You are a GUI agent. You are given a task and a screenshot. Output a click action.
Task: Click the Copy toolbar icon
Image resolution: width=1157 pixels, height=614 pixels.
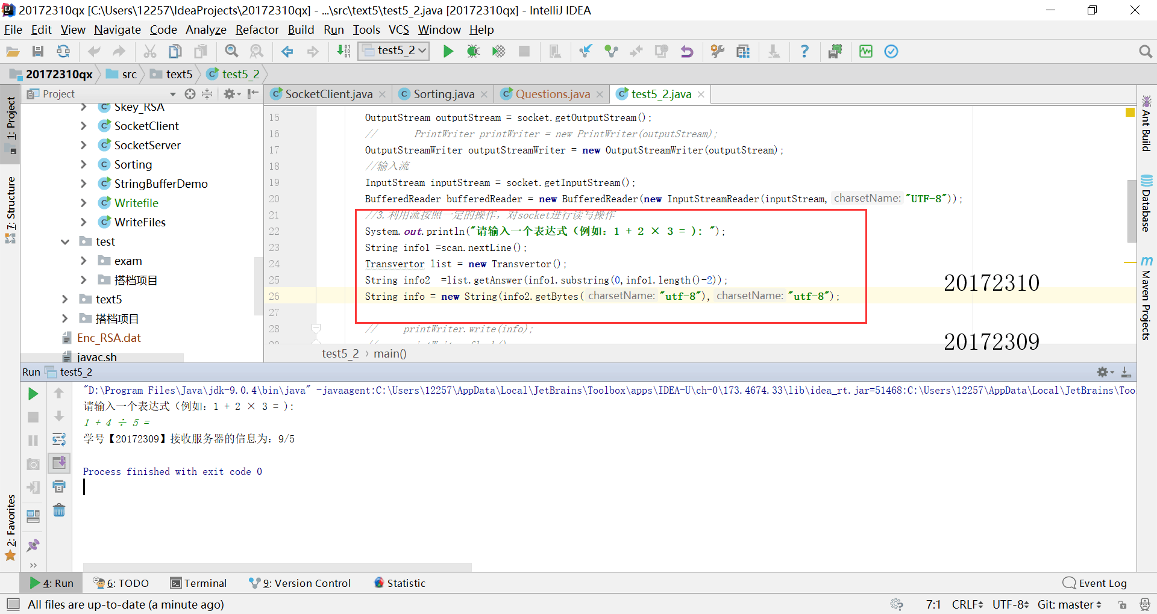coord(175,52)
